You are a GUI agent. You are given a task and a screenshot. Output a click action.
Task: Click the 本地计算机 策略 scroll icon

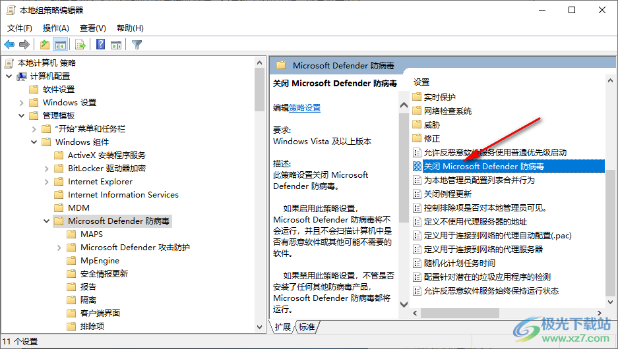pyautogui.click(x=9, y=63)
